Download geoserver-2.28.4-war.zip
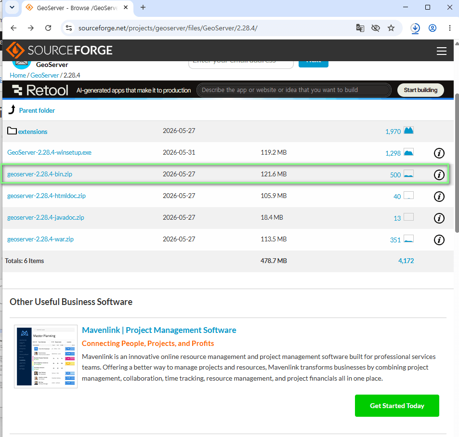The width and height of the screenshot is (459, 437). coord(40,239)
